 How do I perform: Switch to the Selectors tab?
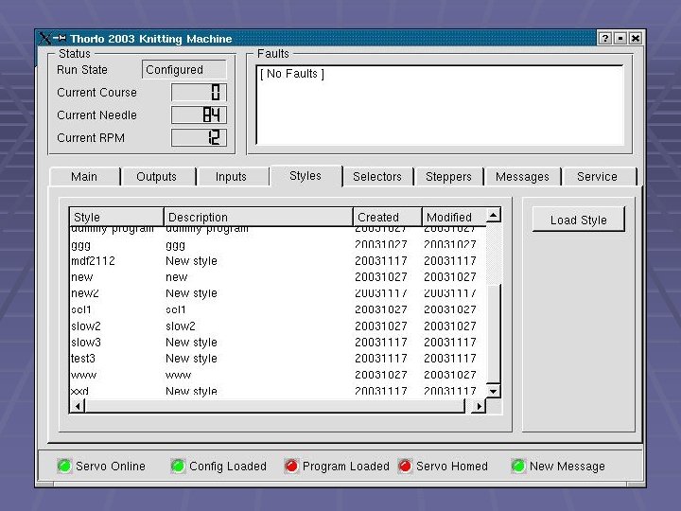click(x=377, y=177)
